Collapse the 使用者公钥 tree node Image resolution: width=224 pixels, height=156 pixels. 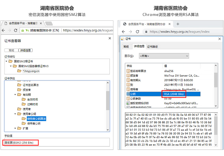pos(15,114)
